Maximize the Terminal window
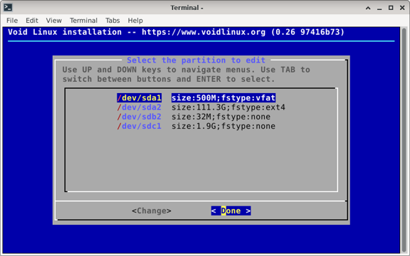 (x=391, y=8)
